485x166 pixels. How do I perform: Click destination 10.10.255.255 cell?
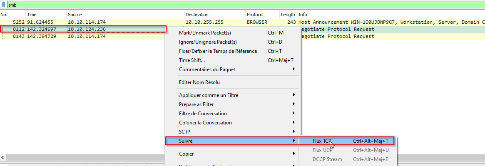click(204, 22)
